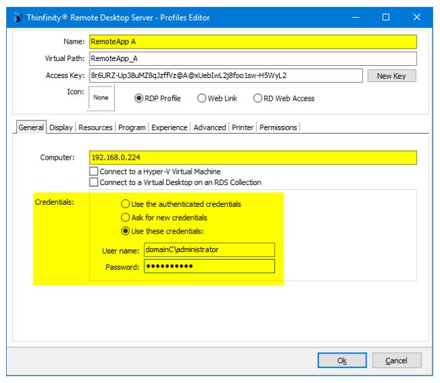
Task: Choose Ask for new credentials option
Action: (125, 217)
